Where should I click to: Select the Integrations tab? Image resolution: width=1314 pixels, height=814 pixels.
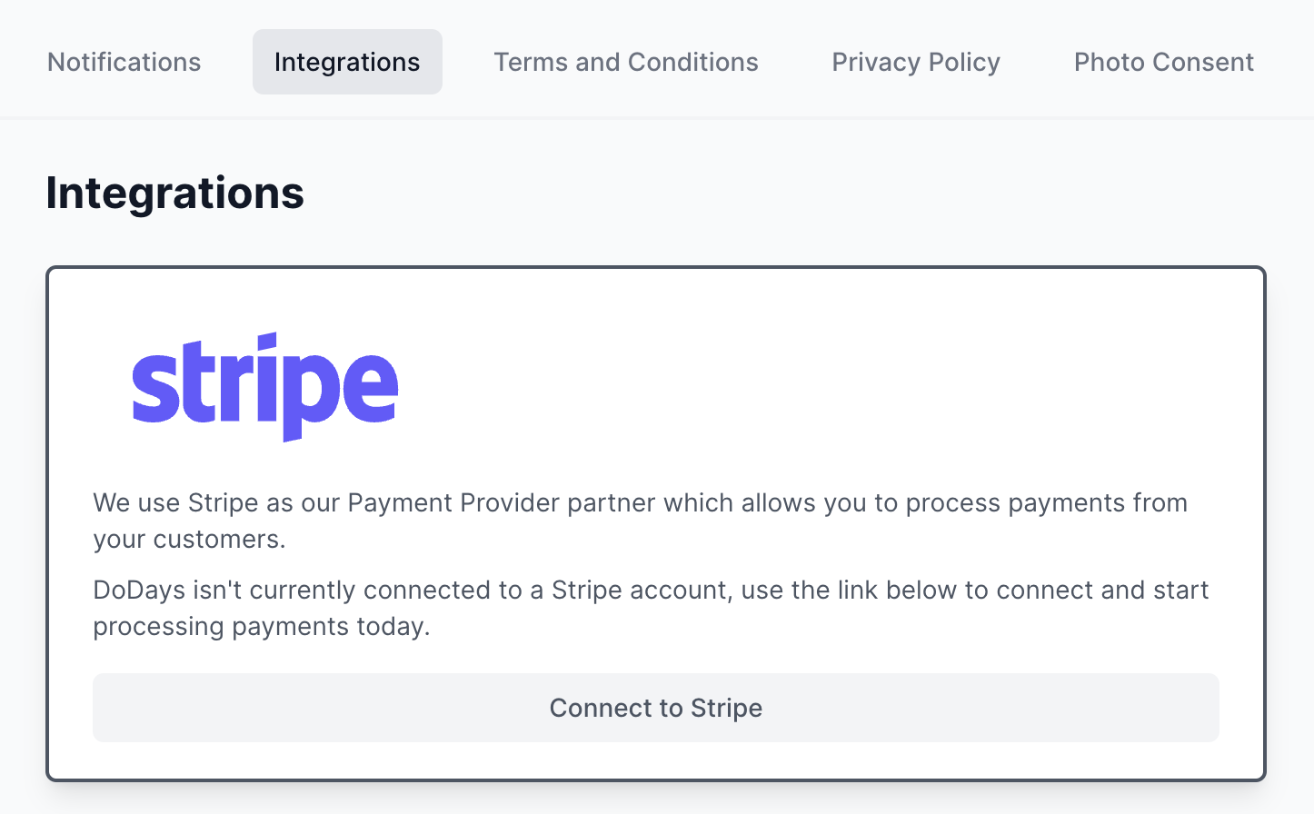point(347,62)
